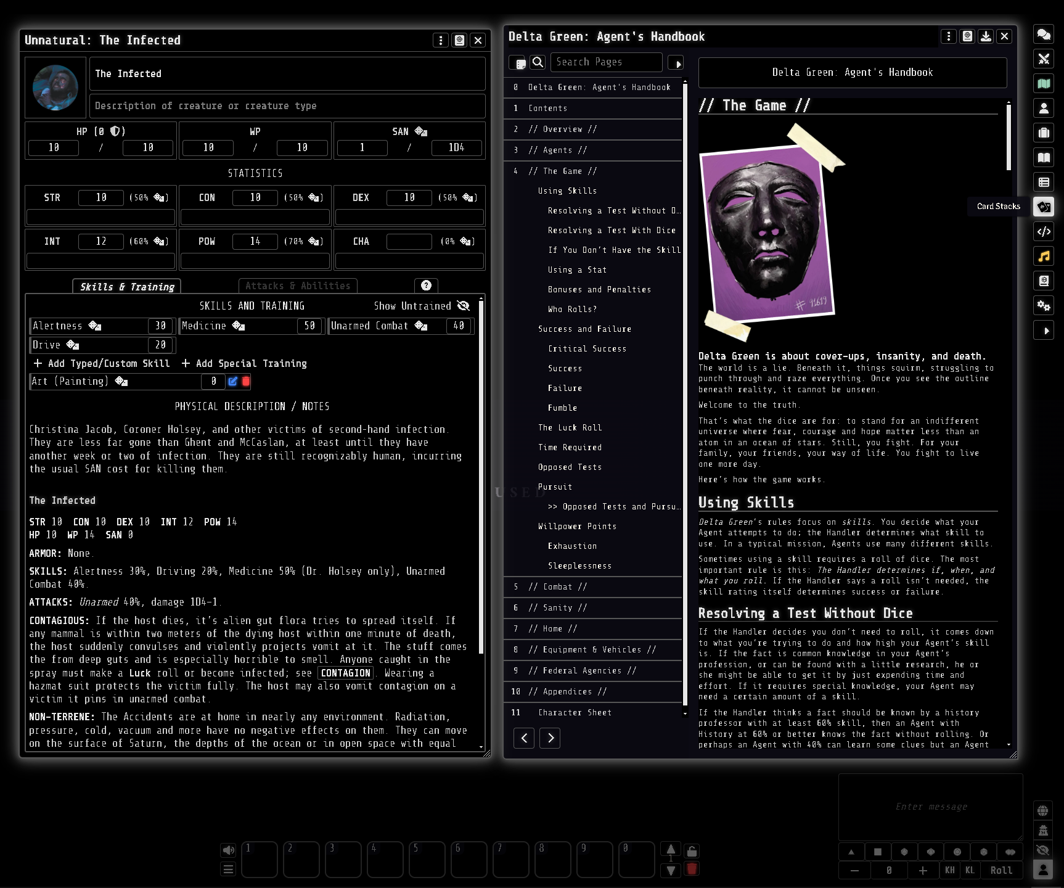Click The Infected portrait thumbnail

55,88
